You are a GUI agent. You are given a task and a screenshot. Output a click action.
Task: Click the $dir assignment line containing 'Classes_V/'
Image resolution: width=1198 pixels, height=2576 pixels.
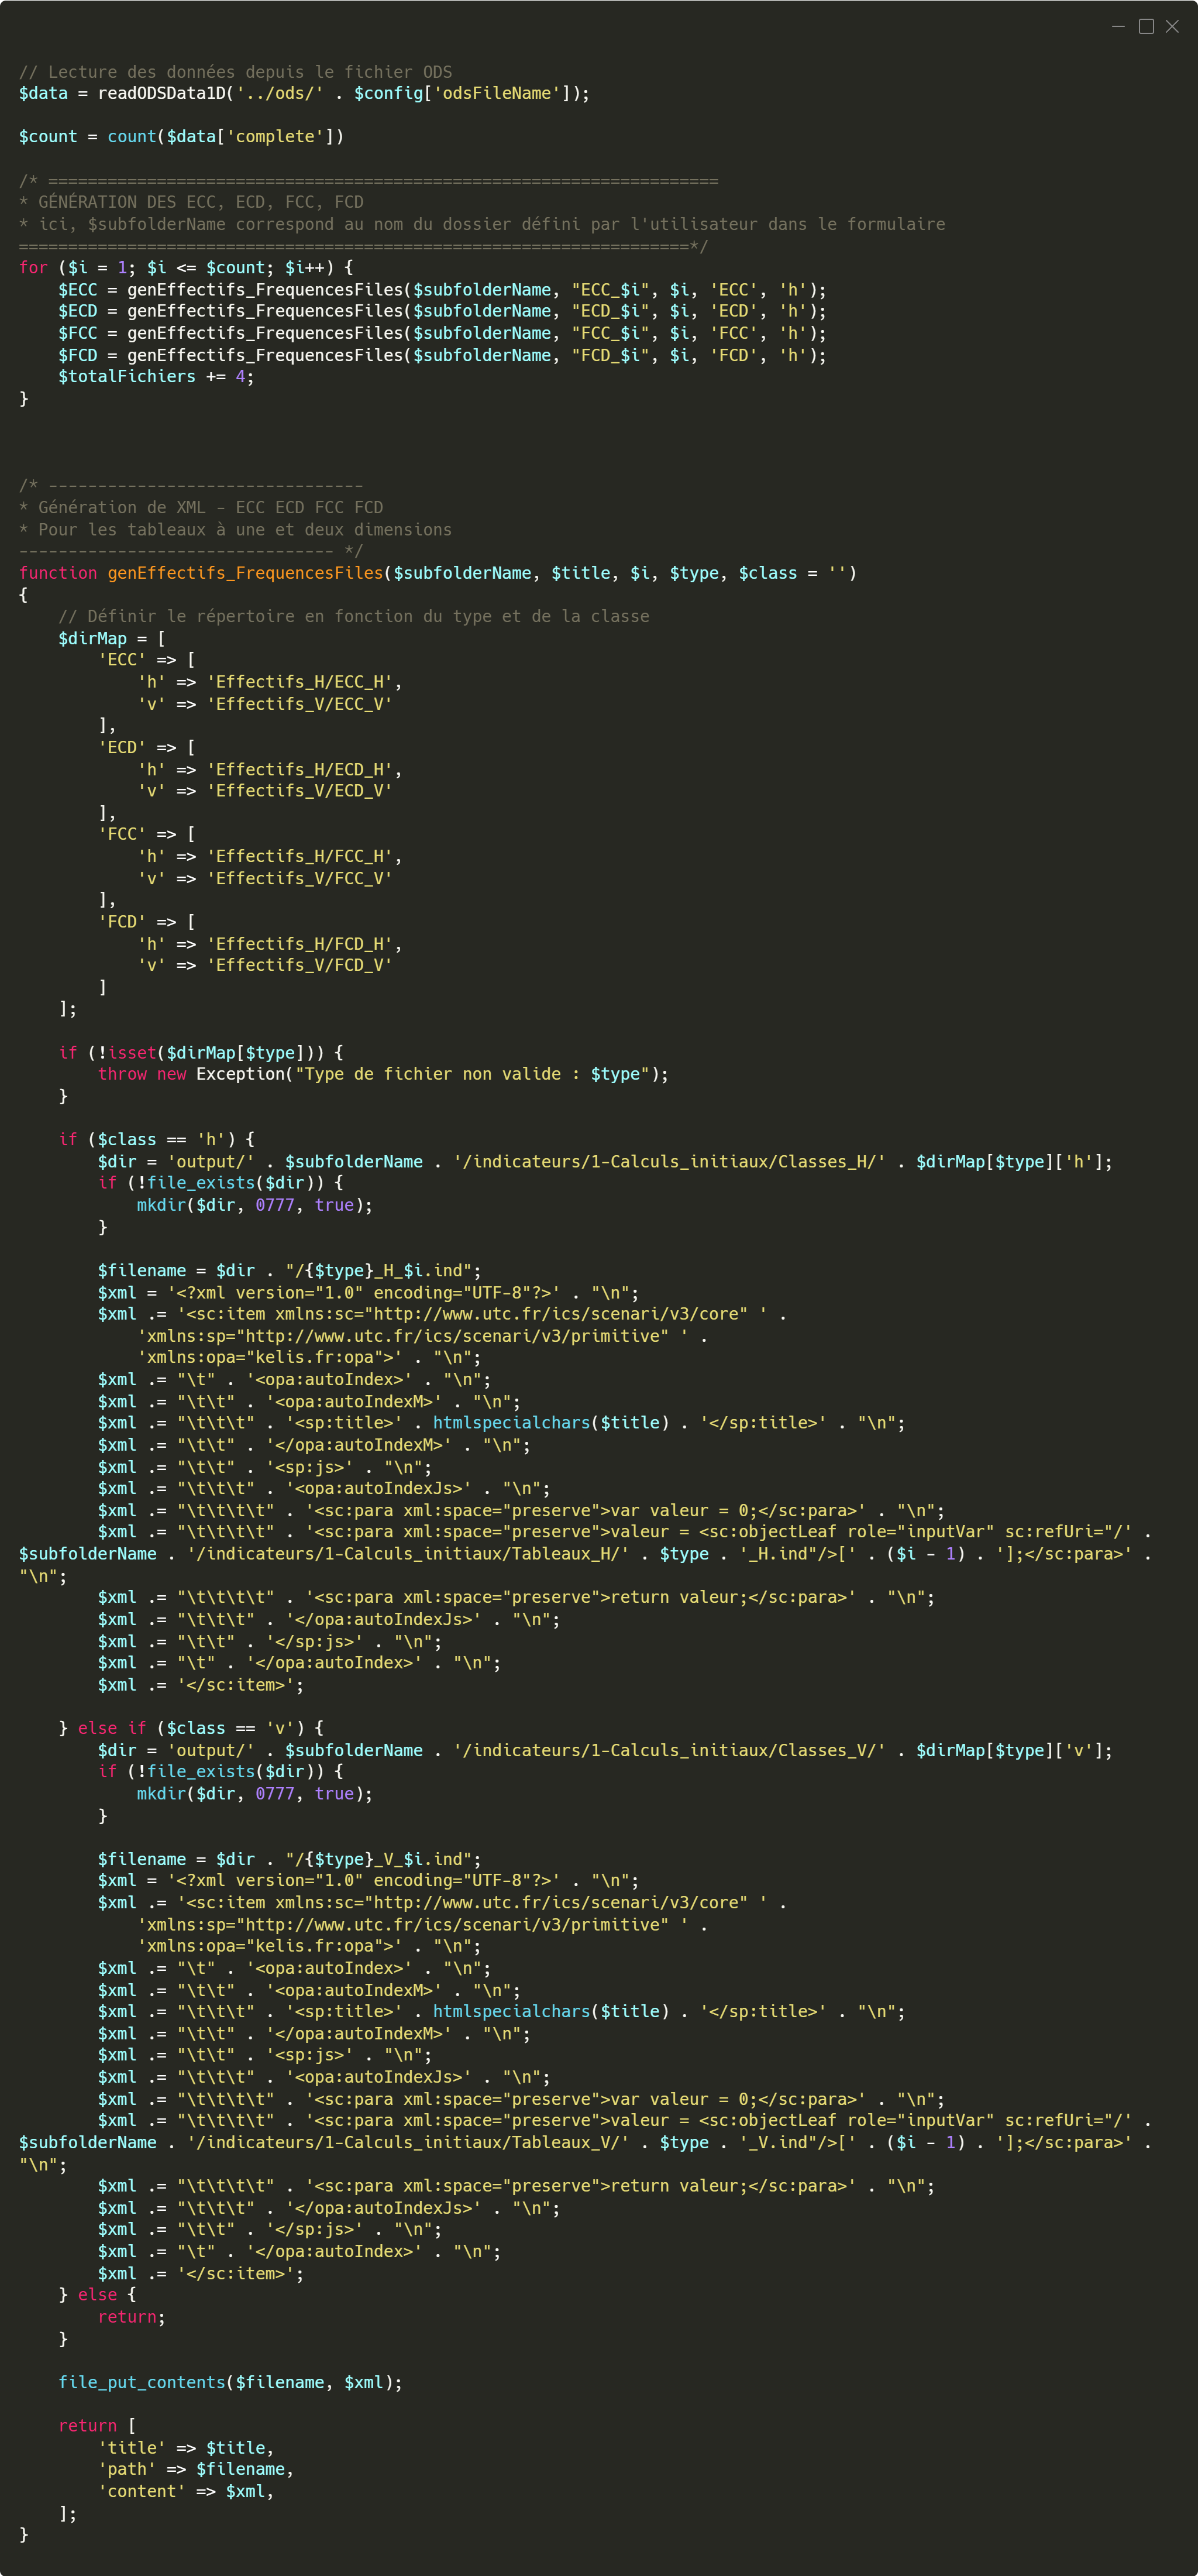pos(605,1751)
